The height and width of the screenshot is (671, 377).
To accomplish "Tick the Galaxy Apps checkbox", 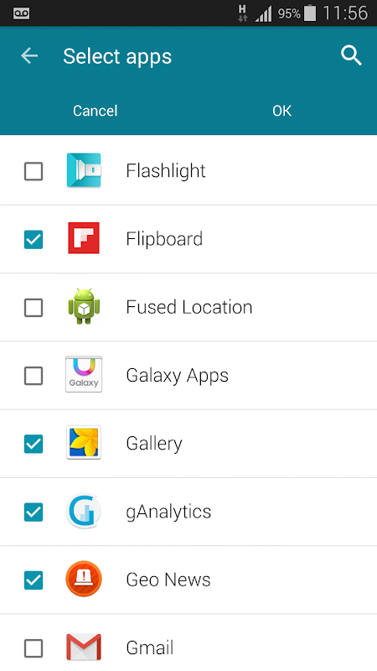I will pos(34,376).
